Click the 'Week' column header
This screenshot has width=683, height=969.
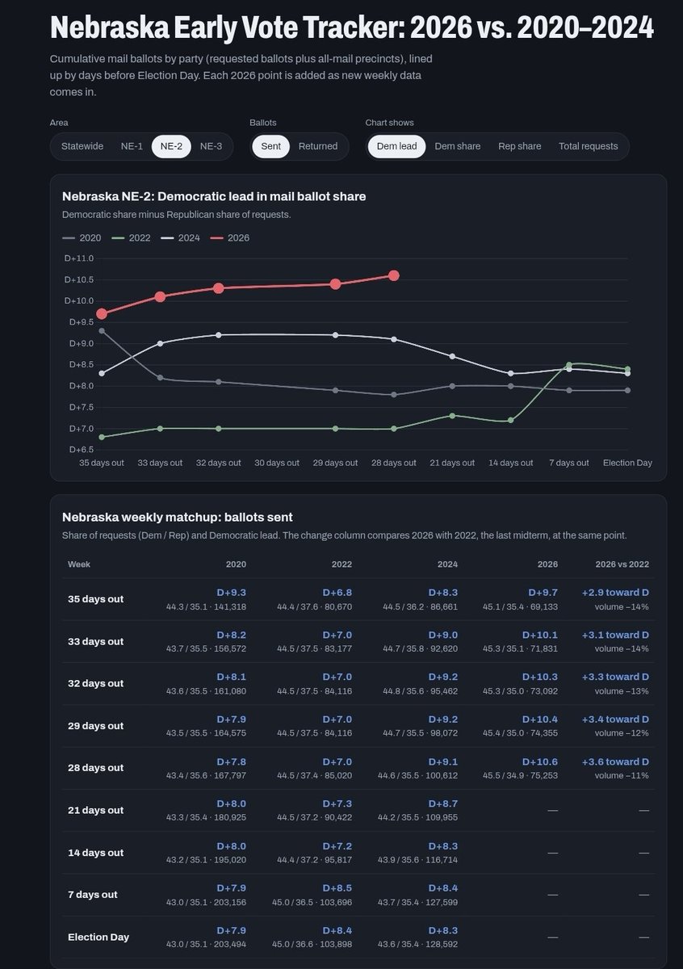(x=79, y=564)
